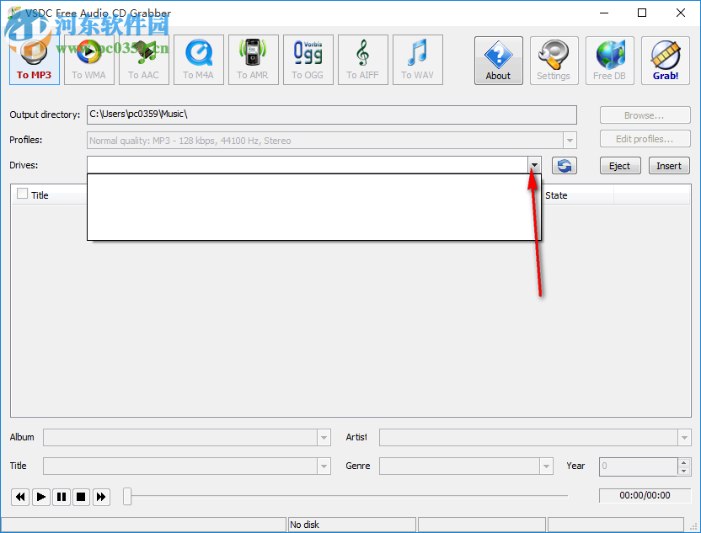This screenshot has width=701, height=533.
Task: Start ripping with the Grab! button
Action: (x=665, y=59)
